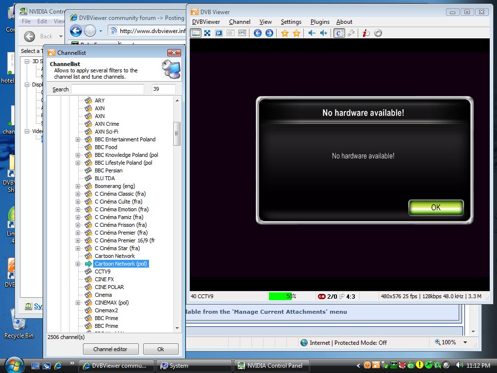The width and height of the screenshot is (497, 373).
Task: Click the red info icon in toolbar
Action: (366, 33)
